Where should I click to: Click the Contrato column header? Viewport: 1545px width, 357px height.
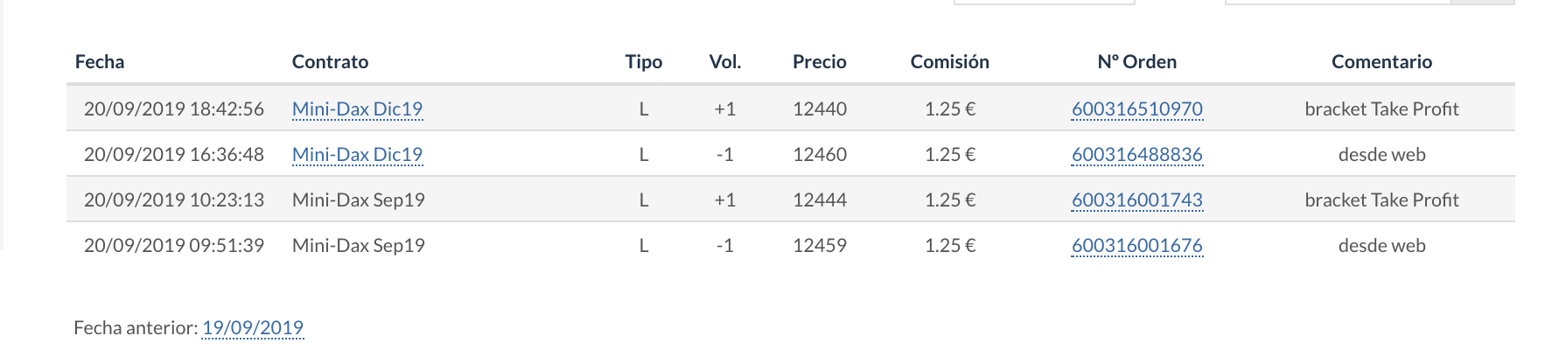coord(330,62)
